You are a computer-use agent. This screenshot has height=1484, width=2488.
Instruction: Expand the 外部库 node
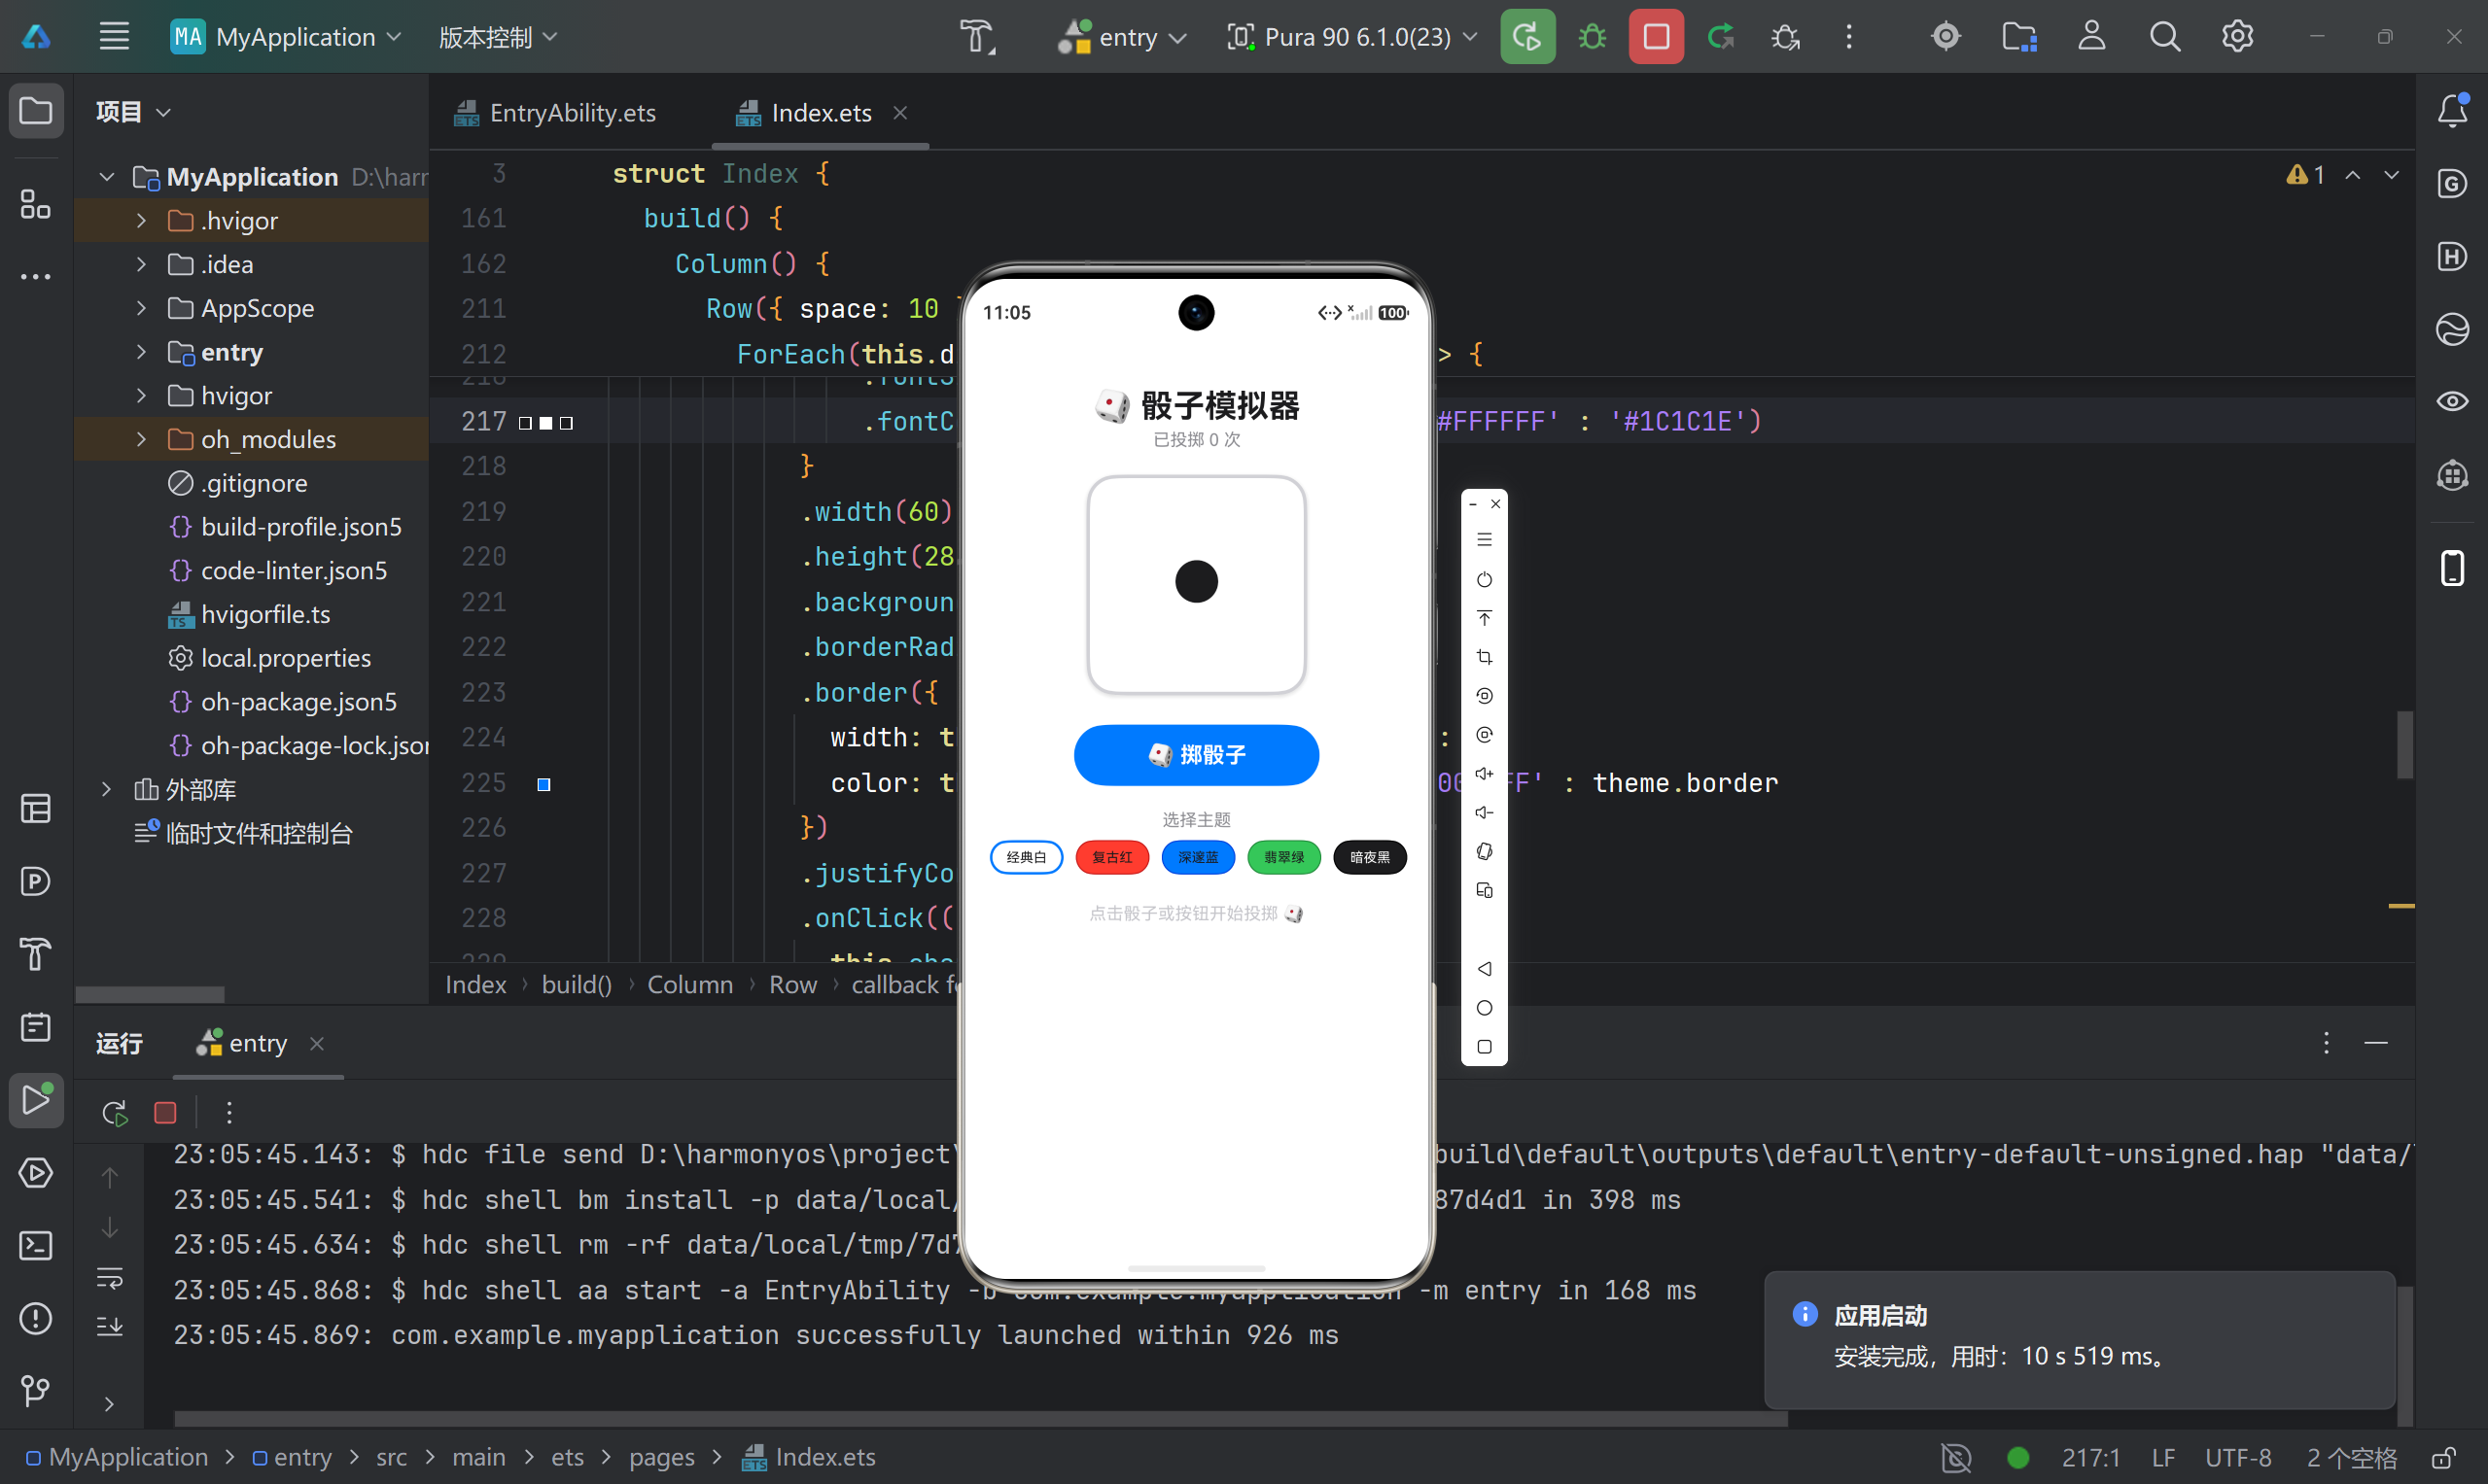tap(106, 789)
